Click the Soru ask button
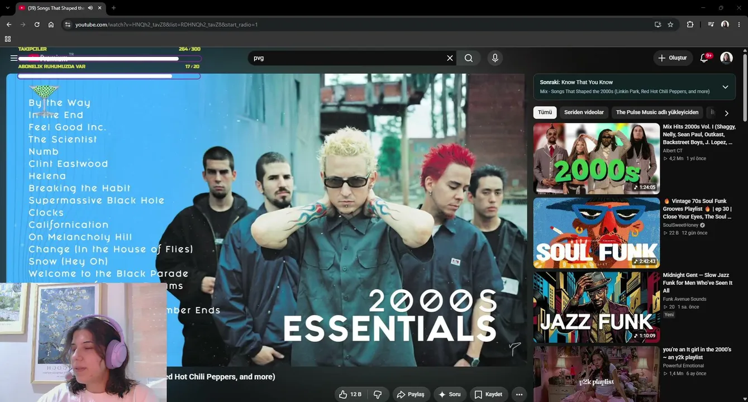Image resolution: width=748 pixels, height=402 pixels. pos(450,394)
